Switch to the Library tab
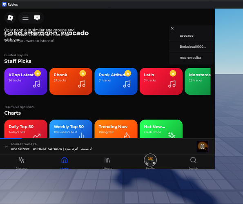 tap(107, 163)
